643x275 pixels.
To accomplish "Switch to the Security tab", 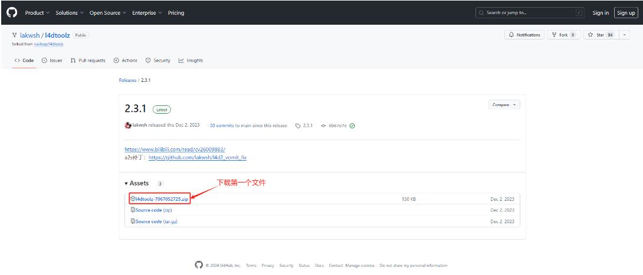I will click(x=158, y=60).
